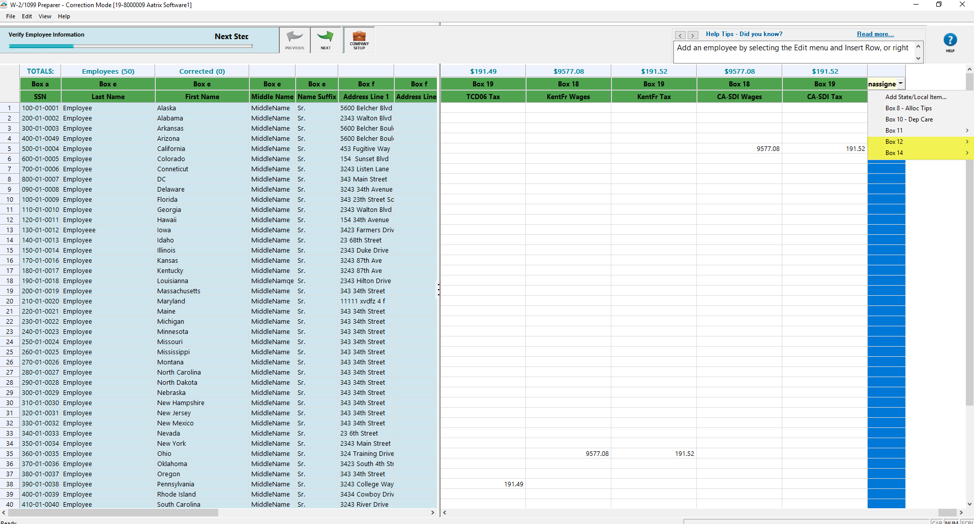Open the unassigned column dropdown
974x524 pixels.
(x=900, y=84)
